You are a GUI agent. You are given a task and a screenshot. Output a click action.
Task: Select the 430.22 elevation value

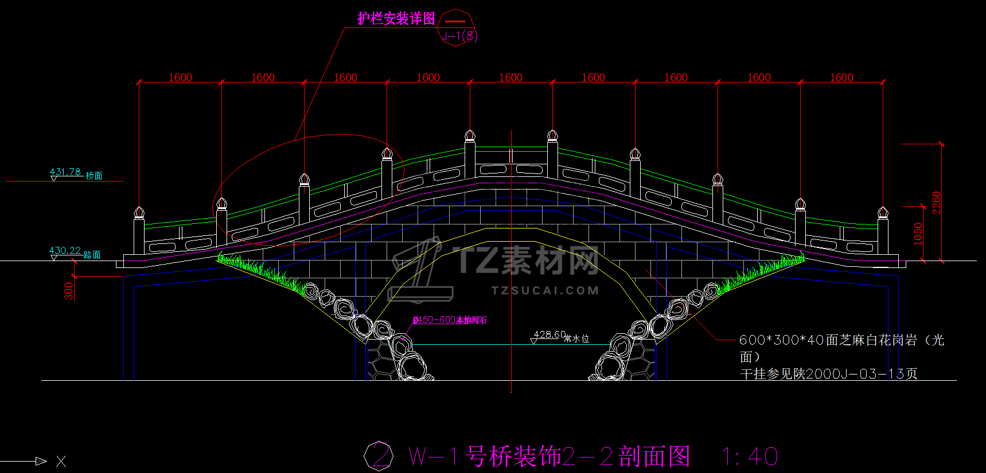coord(65,250)
